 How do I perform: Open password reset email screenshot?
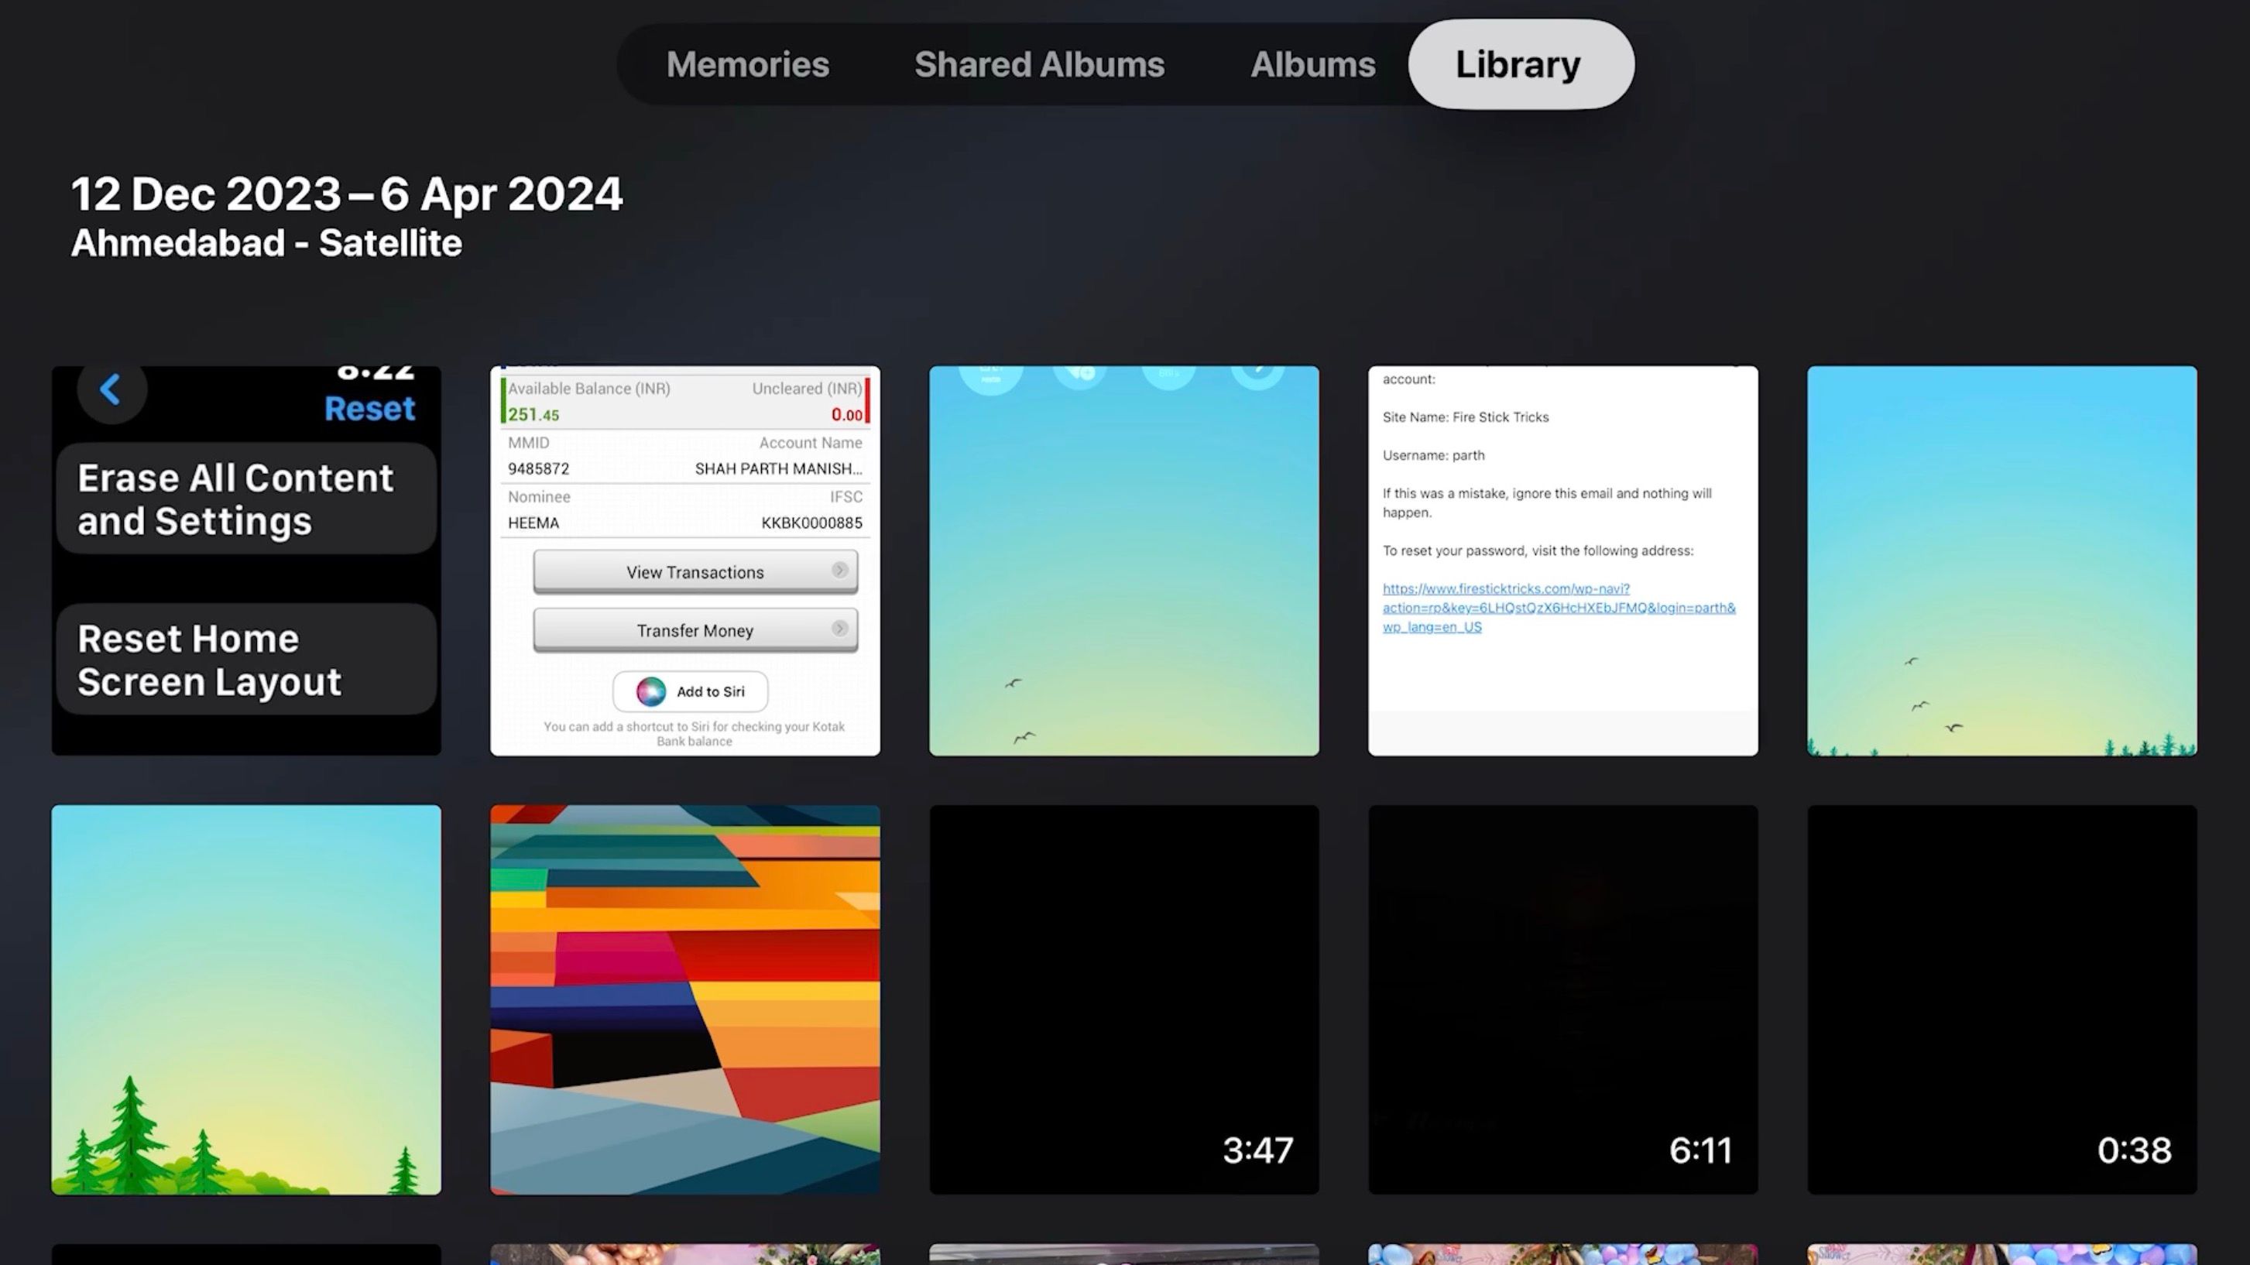(1562, 561)
